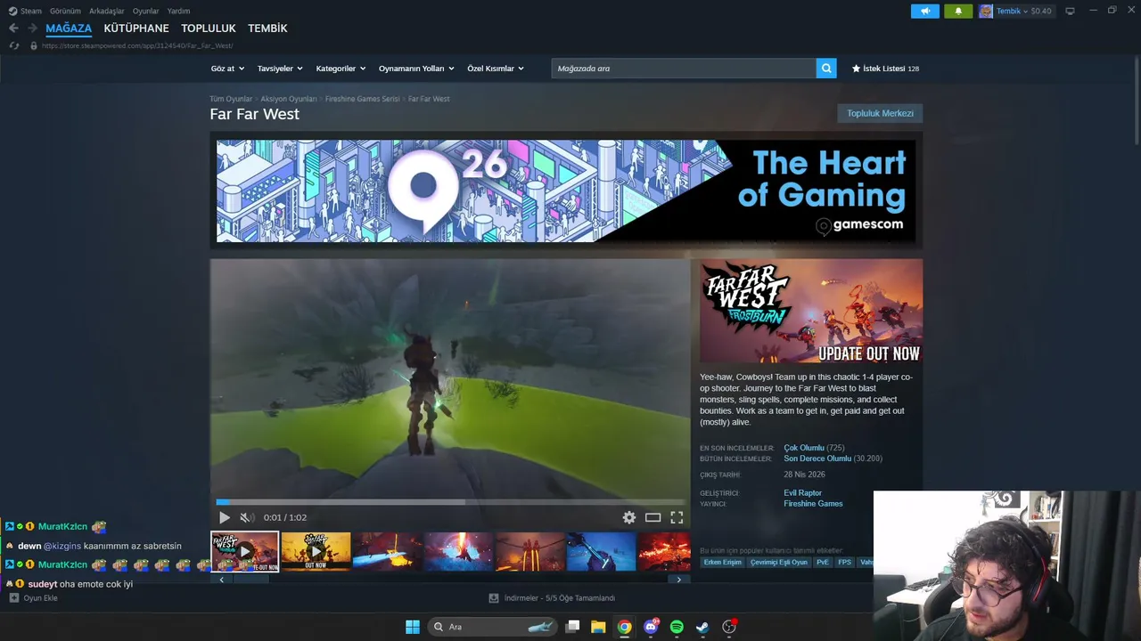
Task: Expand the Göz at dropdown
Action: [x=227, y=69]
